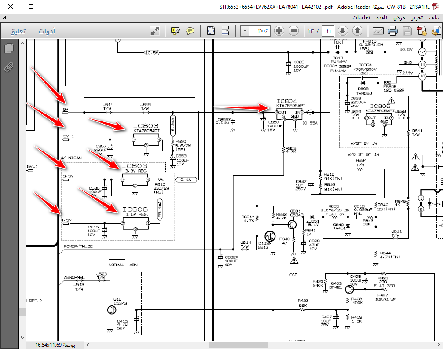Open the zoom level dropdown arrow
Image resolution: width=443 pixels, height=349 pixels.
point(245,30)
